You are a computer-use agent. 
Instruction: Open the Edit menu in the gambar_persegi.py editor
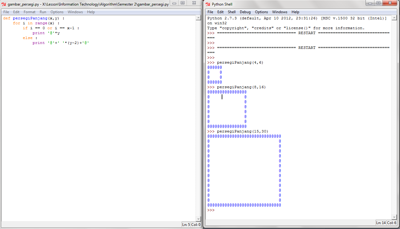click(16, 12)
